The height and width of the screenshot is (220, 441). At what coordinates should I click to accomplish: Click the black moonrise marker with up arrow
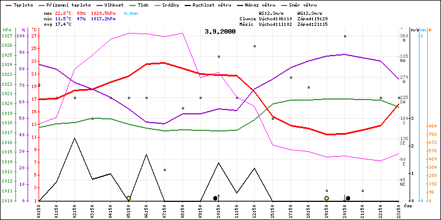[216, 198]
